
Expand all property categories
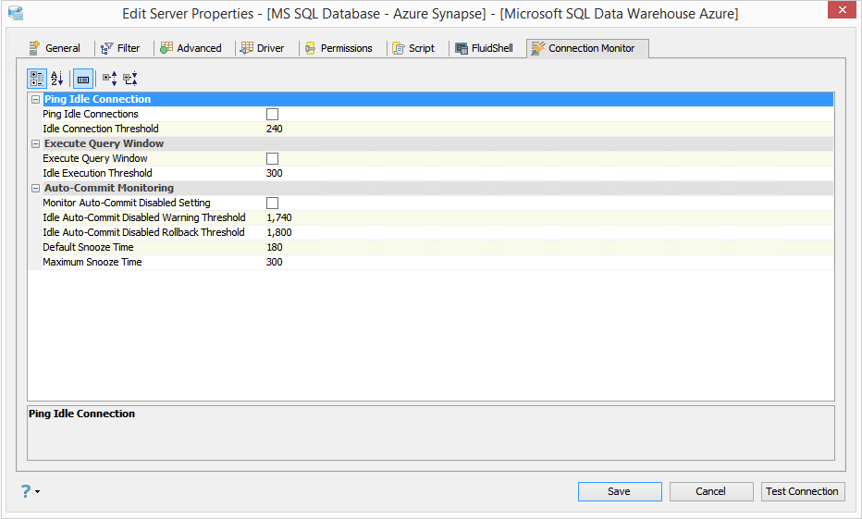[x=109, y=80]
